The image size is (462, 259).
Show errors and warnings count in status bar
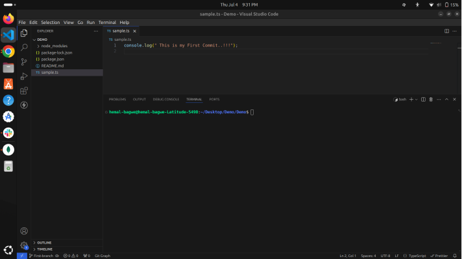click(x=71, y=256)
